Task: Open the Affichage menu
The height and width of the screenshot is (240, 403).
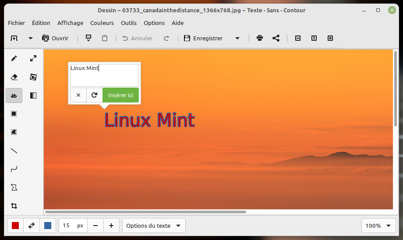Action: pyautogui.click(x=70, y=23)
